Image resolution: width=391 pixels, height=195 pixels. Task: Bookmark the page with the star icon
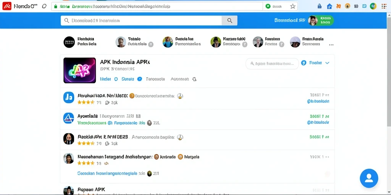293,6
